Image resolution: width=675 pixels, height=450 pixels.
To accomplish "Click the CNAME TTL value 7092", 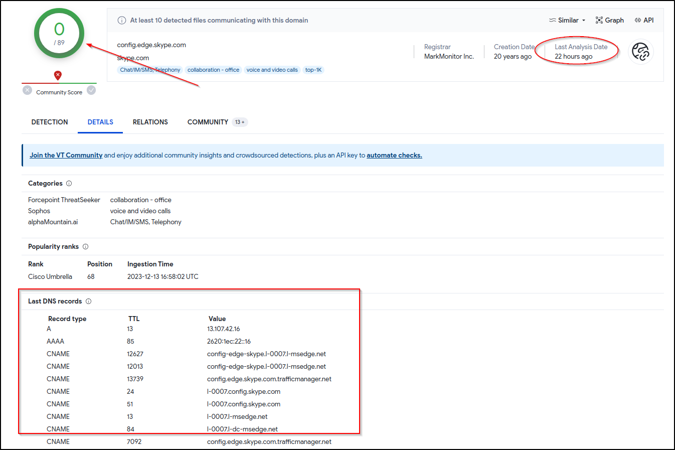I will point(134,442).
